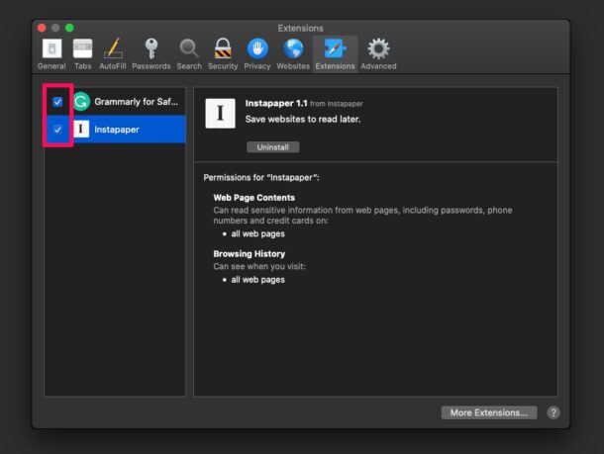This screenshot has width=604, height=454.
Task: Uncheck the Instapaper extension checkbox
Action: 57,130
